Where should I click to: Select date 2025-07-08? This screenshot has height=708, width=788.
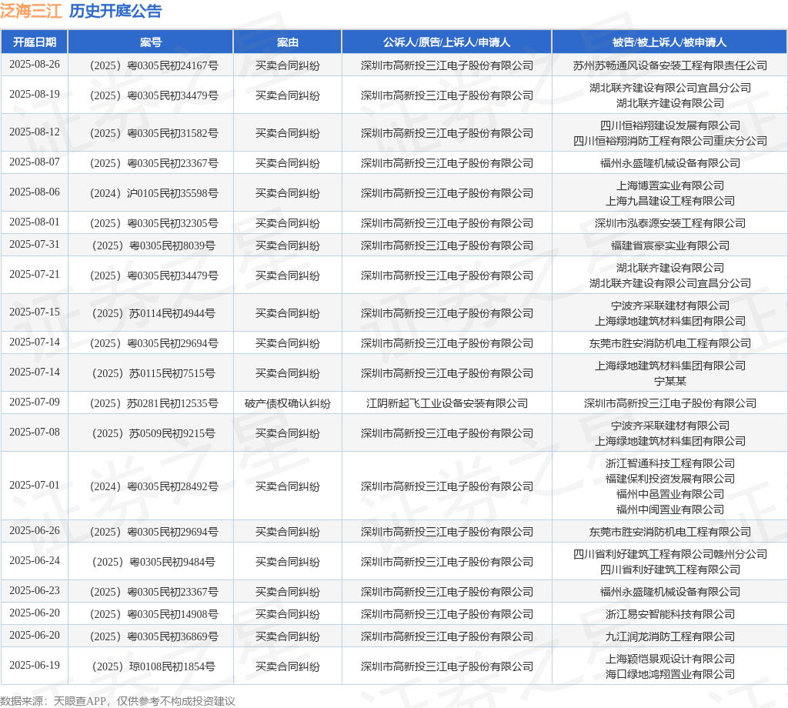[34, 432]
